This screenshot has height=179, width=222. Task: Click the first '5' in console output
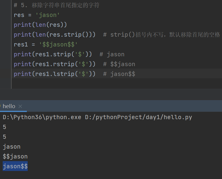click(4, 127)
